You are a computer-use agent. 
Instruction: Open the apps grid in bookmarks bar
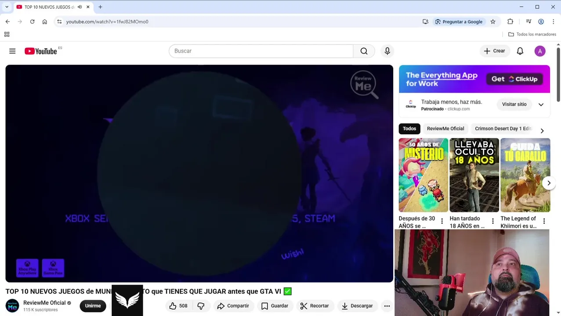[x=7, y=34]
